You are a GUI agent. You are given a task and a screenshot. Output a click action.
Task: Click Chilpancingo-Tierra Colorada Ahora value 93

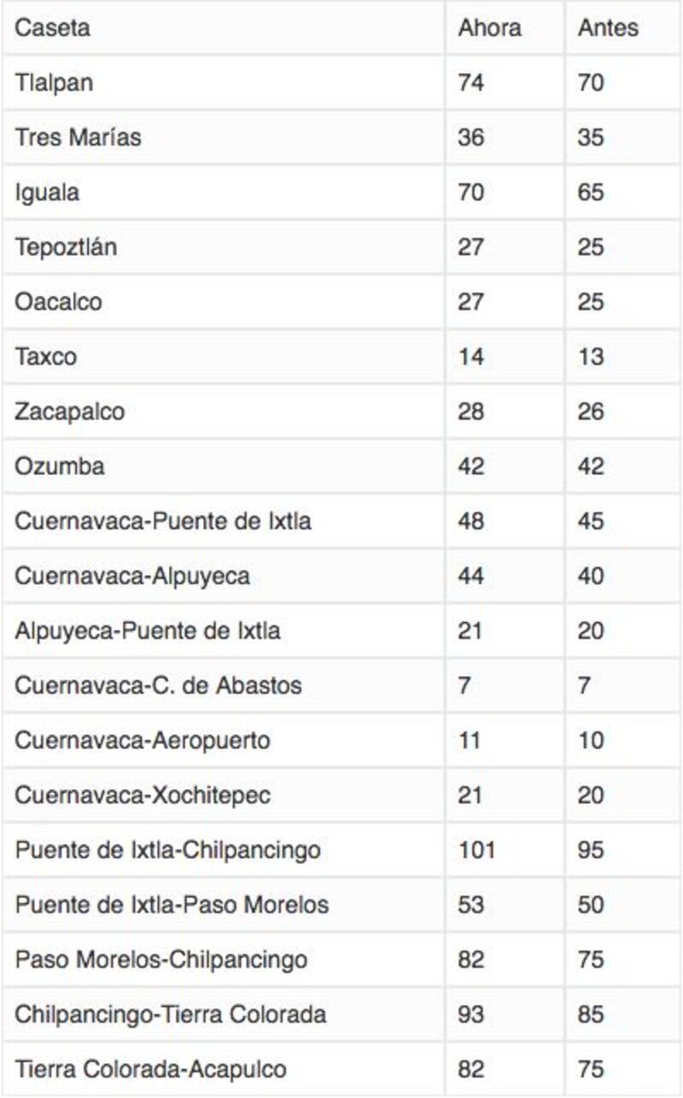pos(470,1014)
